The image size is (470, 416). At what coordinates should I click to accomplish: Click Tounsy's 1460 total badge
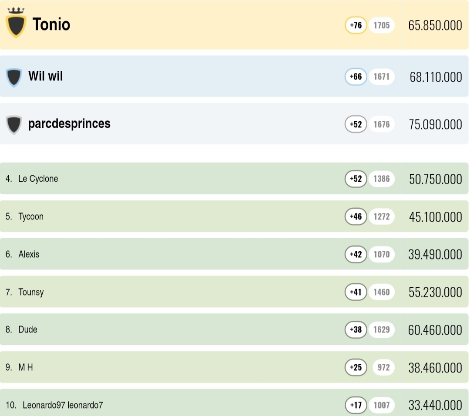tap(382, 292)
